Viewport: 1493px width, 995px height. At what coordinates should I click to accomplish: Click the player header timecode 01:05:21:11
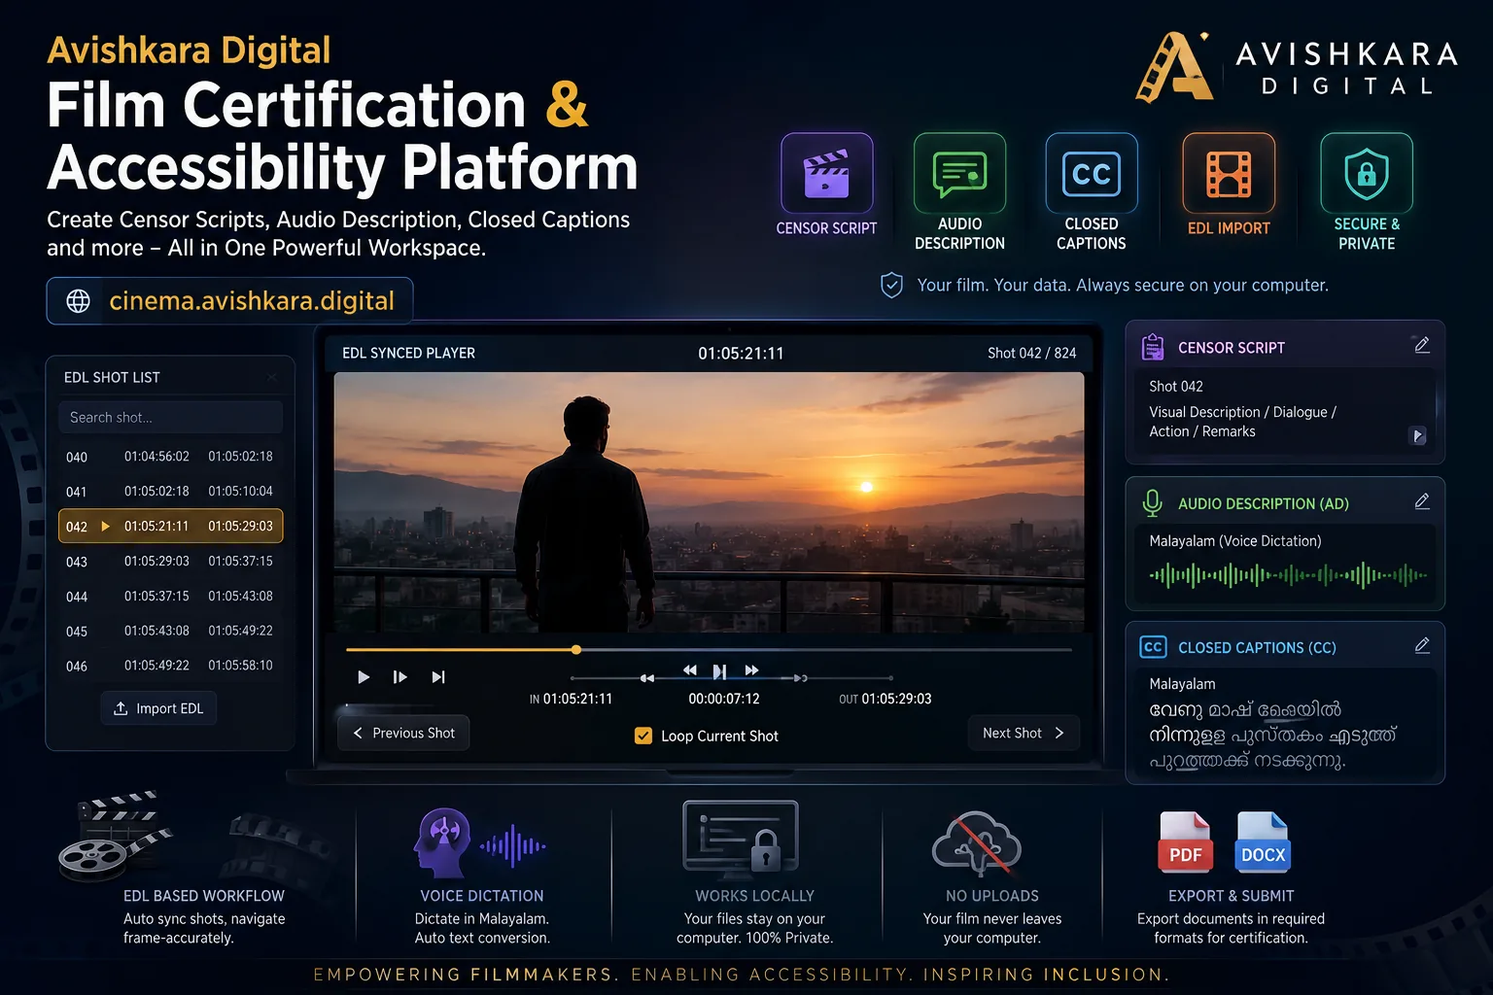point(741,353)
